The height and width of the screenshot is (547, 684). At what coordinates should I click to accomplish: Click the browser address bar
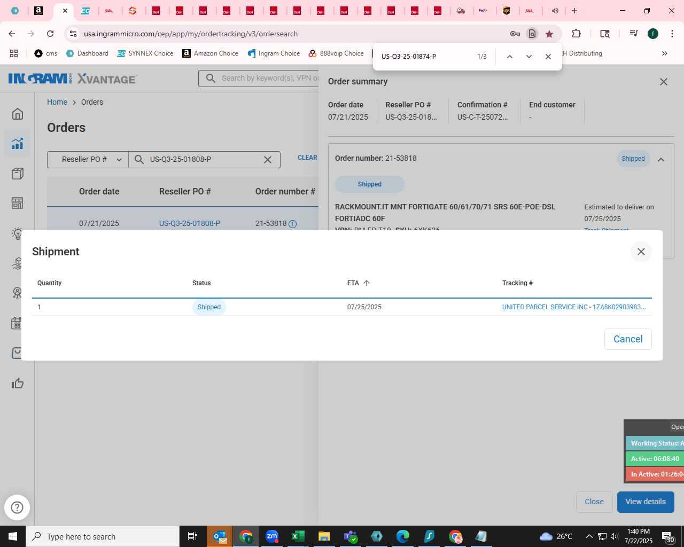click(x=294, y=34)
